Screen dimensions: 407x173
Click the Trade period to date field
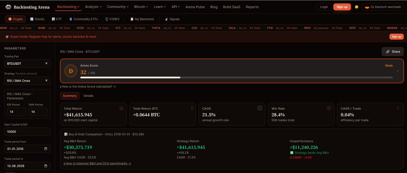(27, 166)
